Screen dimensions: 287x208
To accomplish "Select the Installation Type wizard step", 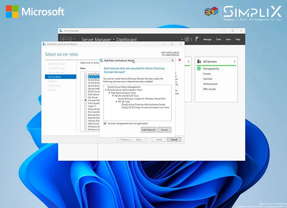I will 56,68.
